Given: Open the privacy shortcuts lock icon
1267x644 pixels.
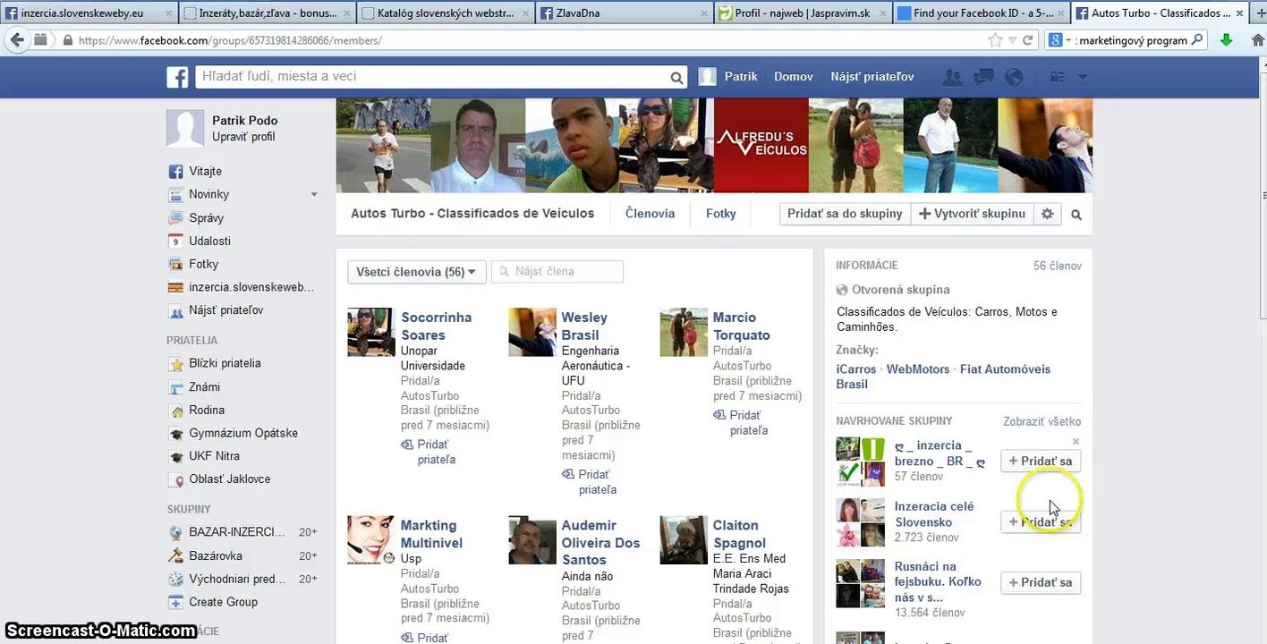Looking at the screenshot, I should [1058, 77].
